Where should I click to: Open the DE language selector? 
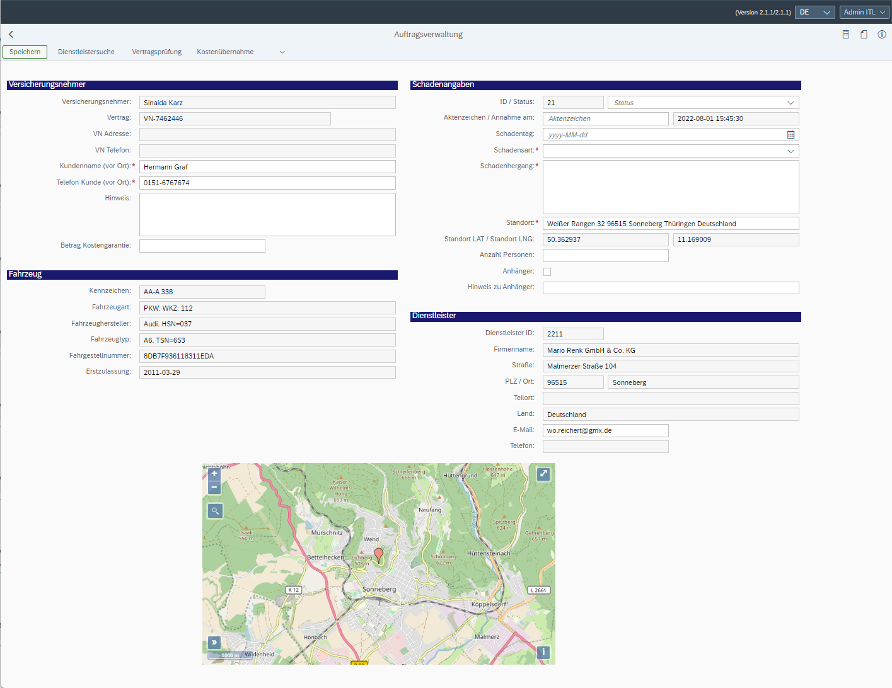814,12
